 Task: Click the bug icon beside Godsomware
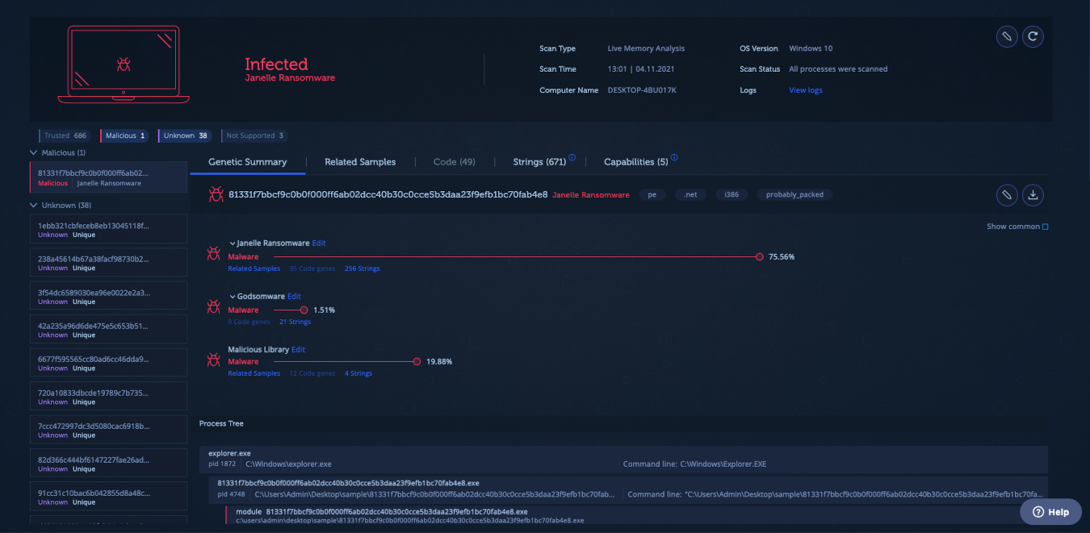tap(214, 306)
